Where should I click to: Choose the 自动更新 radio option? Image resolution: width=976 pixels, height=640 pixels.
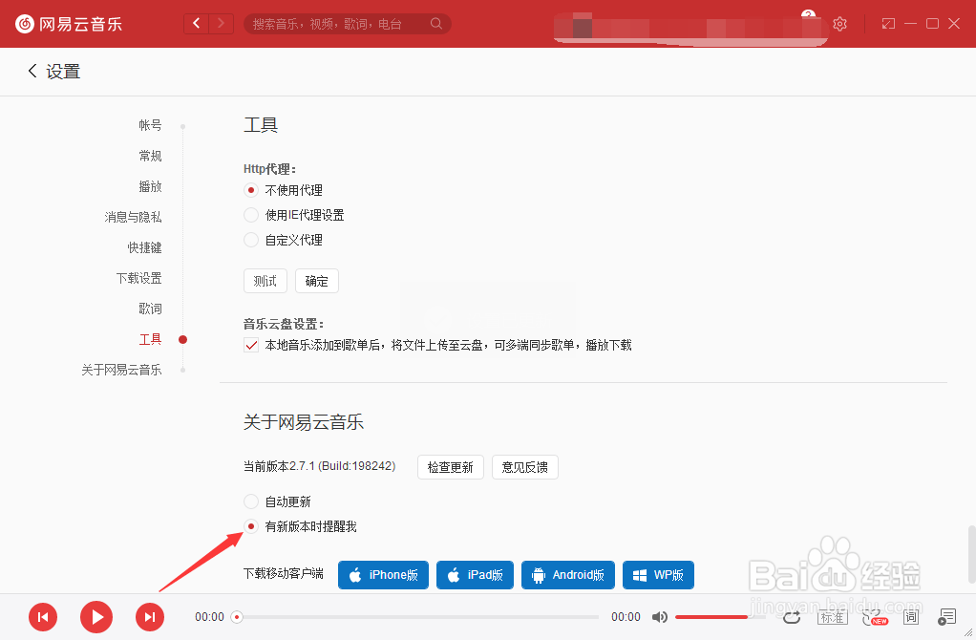pos(251,501)
